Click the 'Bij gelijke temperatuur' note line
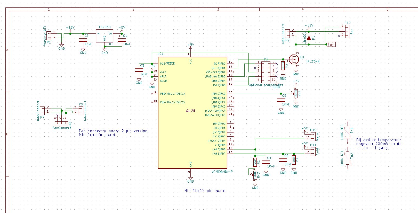Viewport: 418px width, 213px height. click(x=379, y=140)
